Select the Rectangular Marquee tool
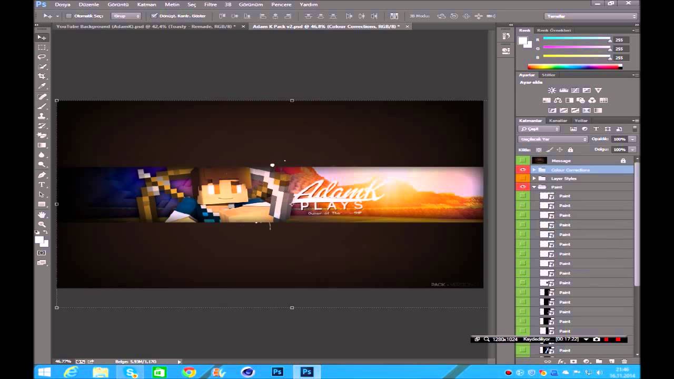This screenshot has width=674, height=379. tap(42, 47)
